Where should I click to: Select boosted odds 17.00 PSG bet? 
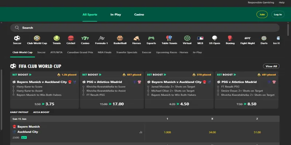pyautogui.click(x=112, y=104)
